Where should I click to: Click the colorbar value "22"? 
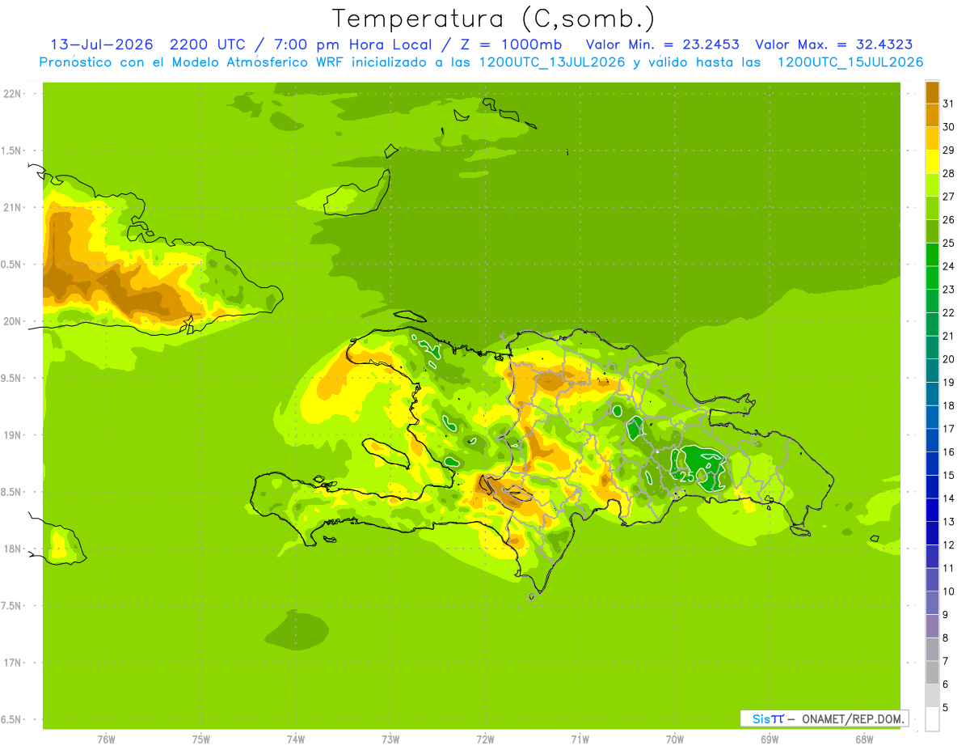pyautogui.click(x=949, y=312)
